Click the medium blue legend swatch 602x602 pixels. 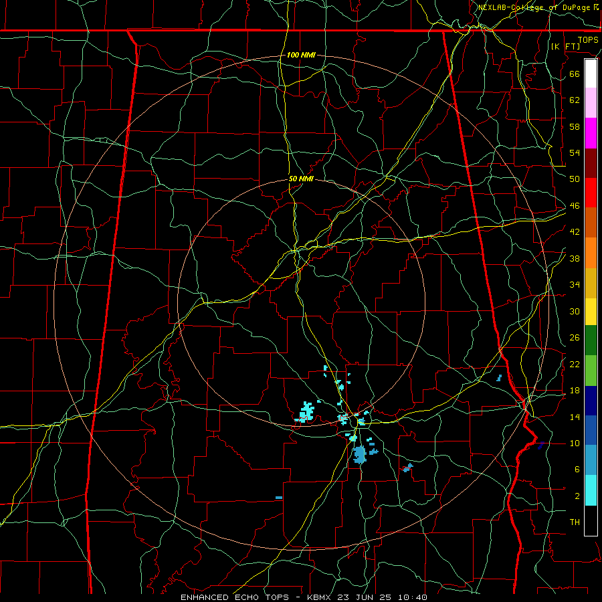click(x=591, y=430)
